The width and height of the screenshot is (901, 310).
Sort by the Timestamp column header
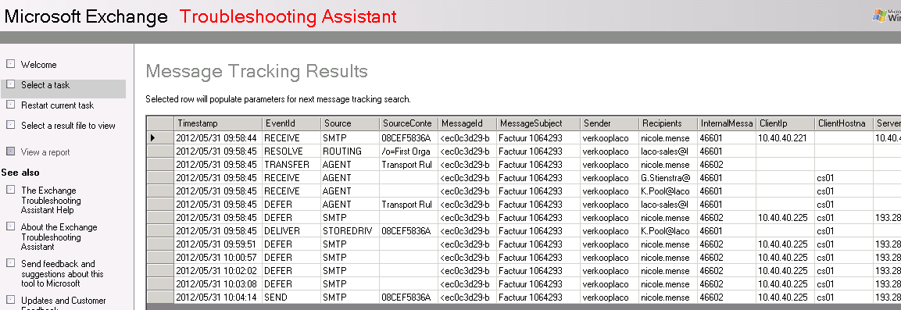click(x=218, y=123)
